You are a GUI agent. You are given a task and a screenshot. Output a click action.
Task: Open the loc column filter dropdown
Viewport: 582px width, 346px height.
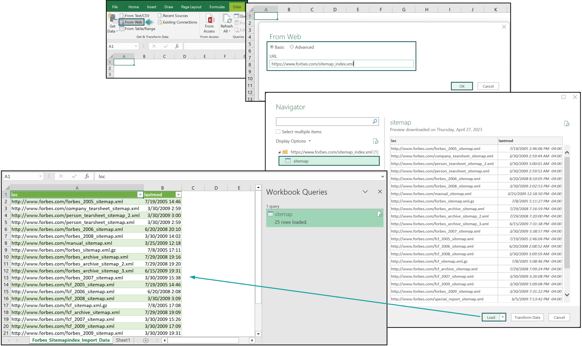[140, 194]
